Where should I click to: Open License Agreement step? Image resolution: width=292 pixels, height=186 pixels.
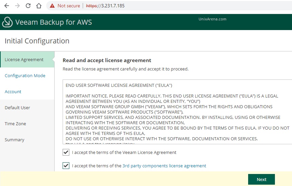point(27,59)
